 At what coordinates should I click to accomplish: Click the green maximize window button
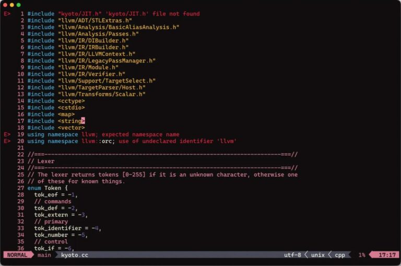coord(18,5)
